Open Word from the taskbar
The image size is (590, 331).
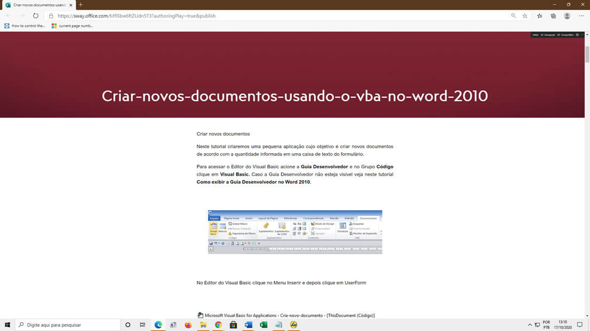coord(249,325)
